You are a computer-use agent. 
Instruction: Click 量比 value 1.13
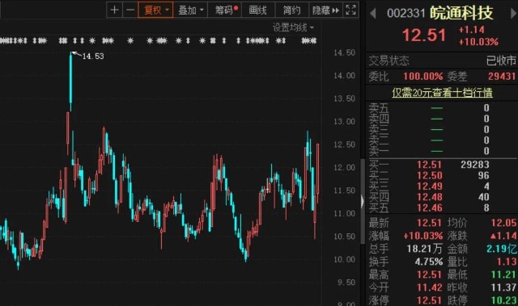[507, 262]
